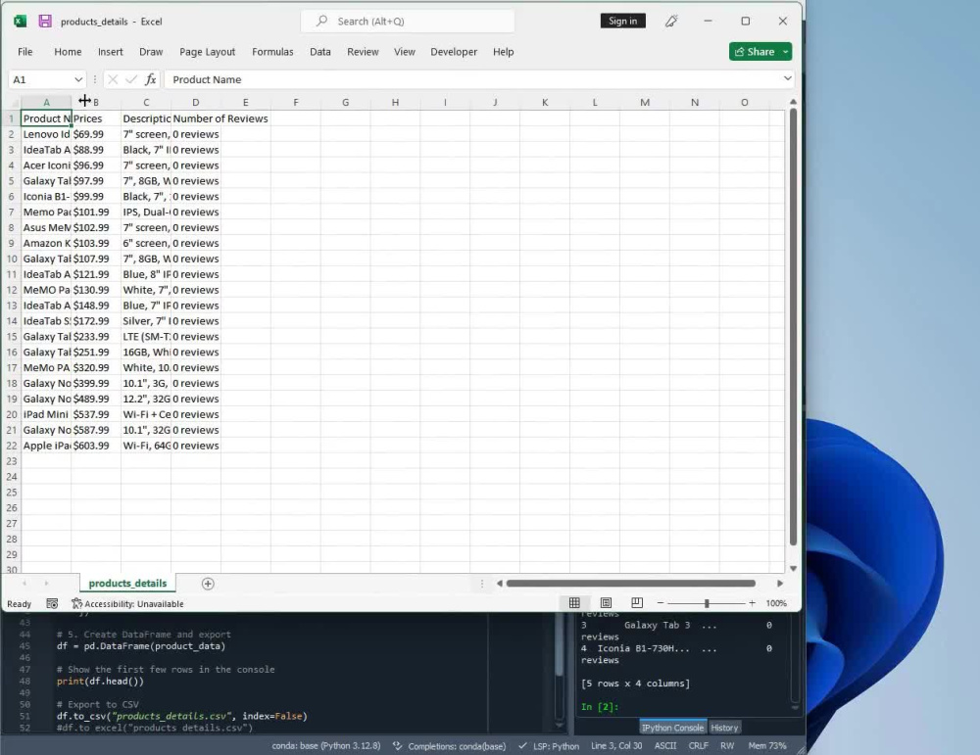The width and height of the screenshot is (980, 755).
Task: Switch to Page Layout view icon
Action: 606,602
